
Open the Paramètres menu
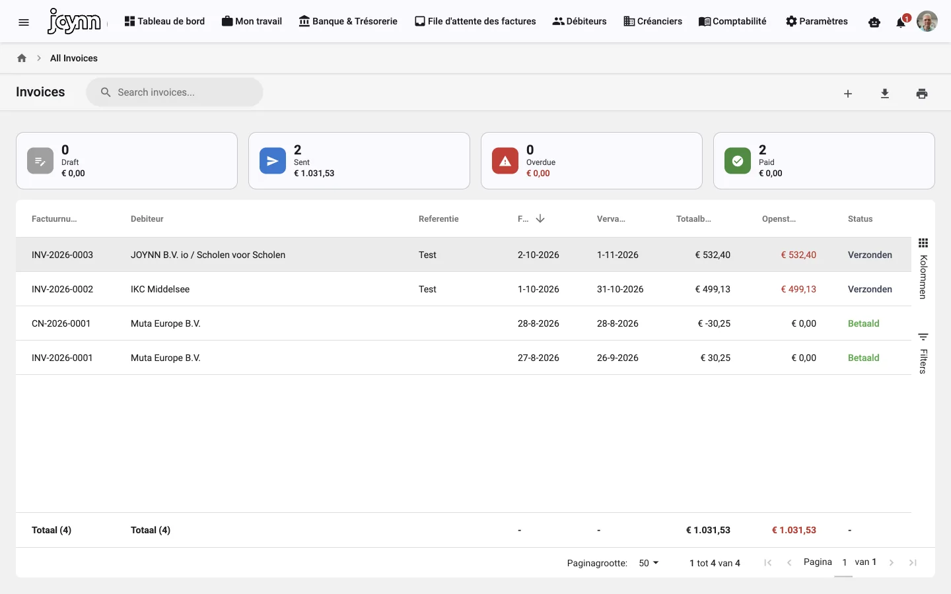point(817,21)
